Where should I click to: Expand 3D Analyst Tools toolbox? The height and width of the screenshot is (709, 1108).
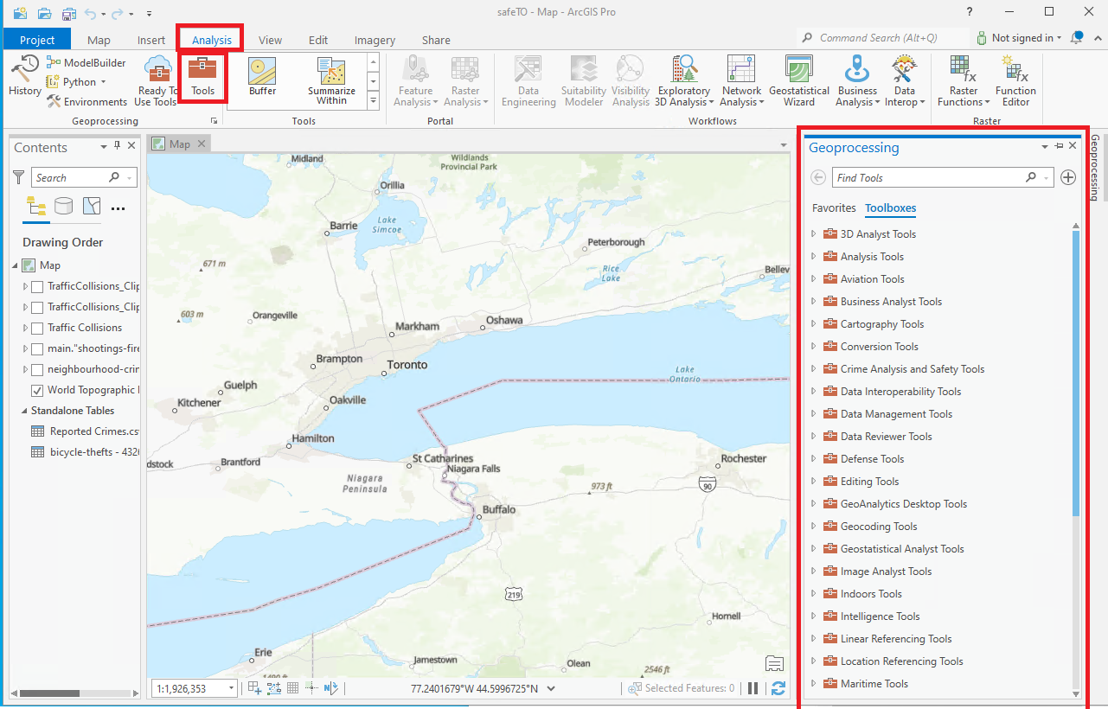pyautogui.click(x=813, y=234)
